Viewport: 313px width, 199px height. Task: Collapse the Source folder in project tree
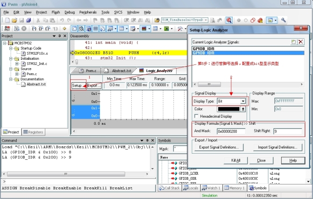pyautogui.click(x=11, y=69)
